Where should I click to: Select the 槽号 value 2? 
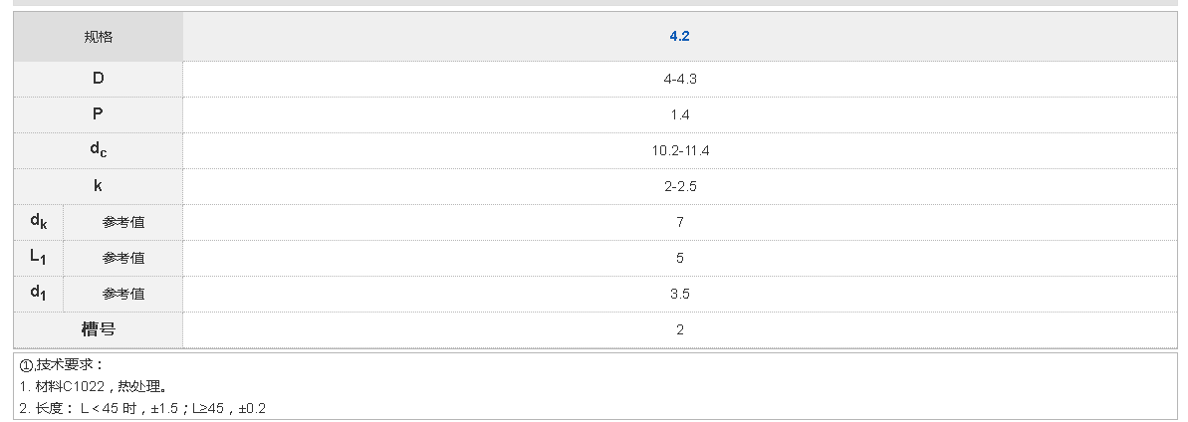point(680,329)
